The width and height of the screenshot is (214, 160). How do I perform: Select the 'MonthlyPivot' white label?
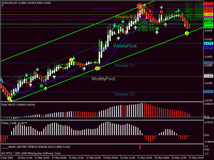pos(103,79)
